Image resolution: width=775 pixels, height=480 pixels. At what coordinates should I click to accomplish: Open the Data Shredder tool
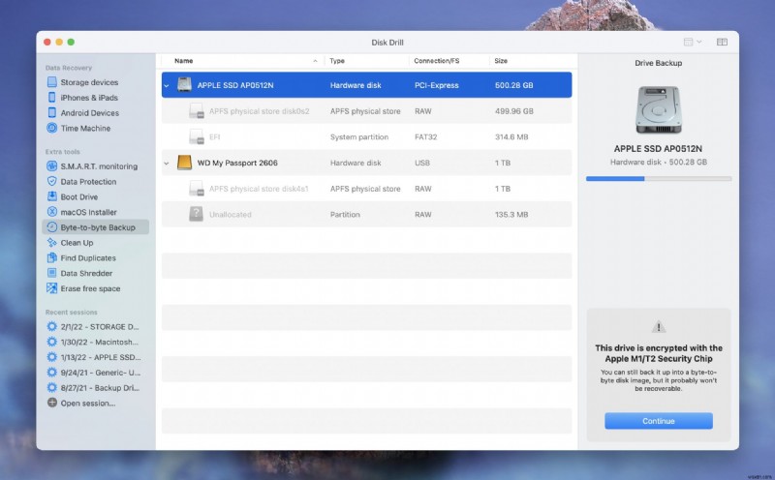pos(88,273)
